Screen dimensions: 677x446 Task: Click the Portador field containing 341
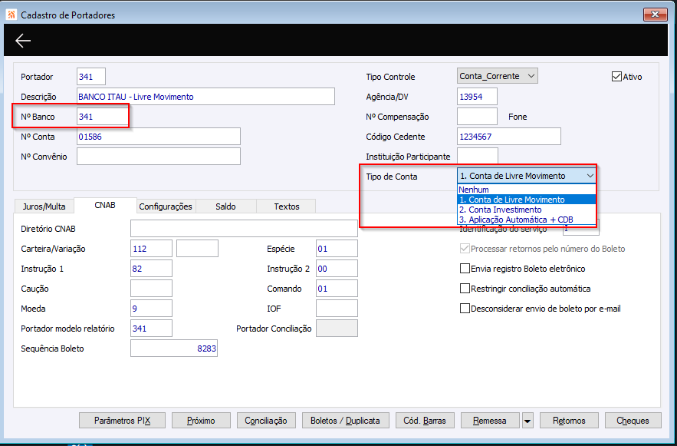[91, 77]
